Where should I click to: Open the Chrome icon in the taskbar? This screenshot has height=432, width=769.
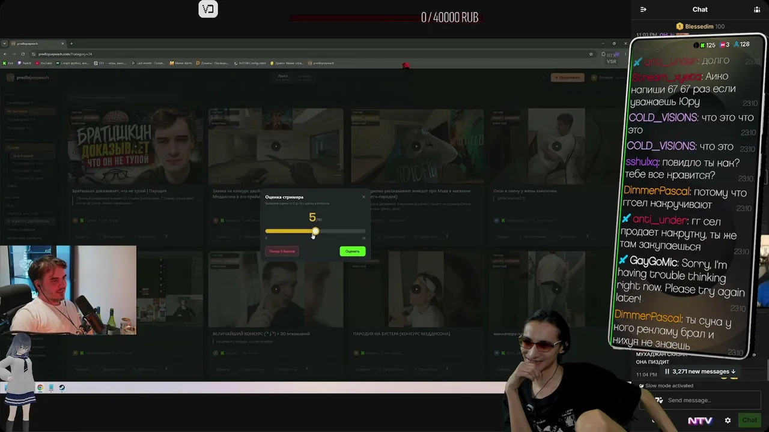click(40, 388)
